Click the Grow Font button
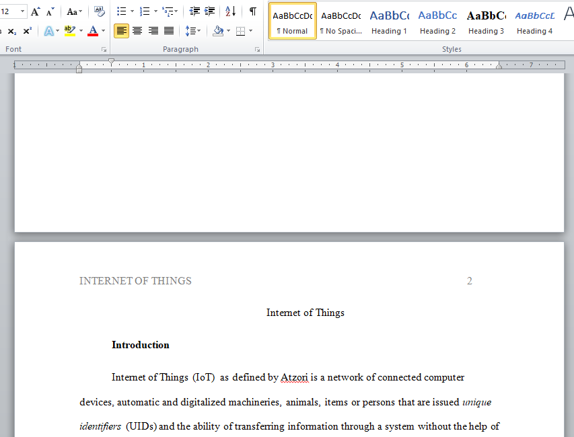Image resolution: width=574 pixels, height=437 pixels. point(35,11)
